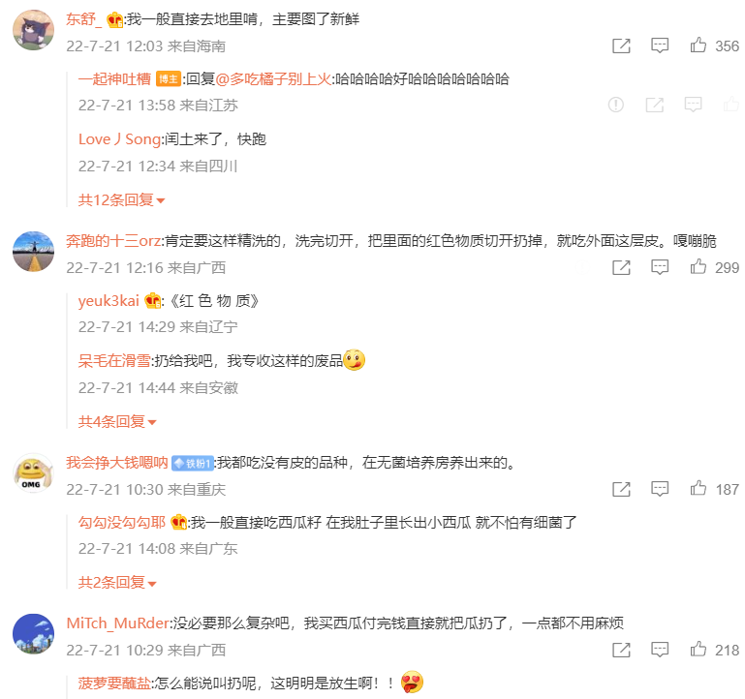Like 奔跑的十三orz's comment with 299 likes
The width and height of the screenshot is (745, 699).
click(698, 267)
